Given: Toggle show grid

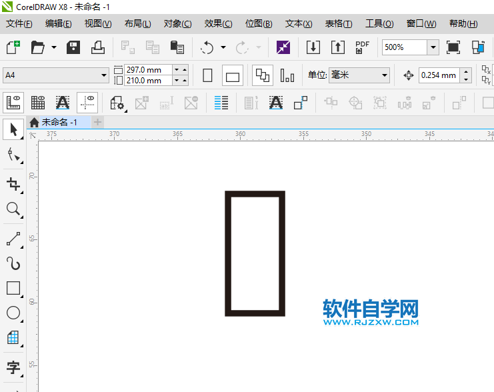Looking at the screenshot, I should tap(38, 103).
